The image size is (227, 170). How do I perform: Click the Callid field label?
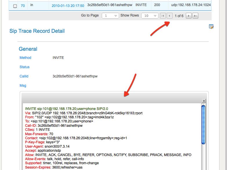24,76
